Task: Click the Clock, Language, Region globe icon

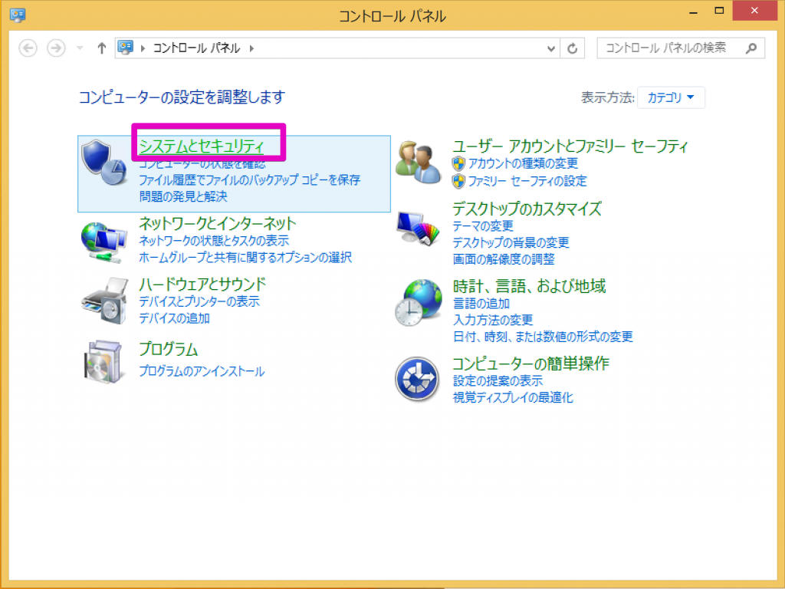Action: (419, 303)
